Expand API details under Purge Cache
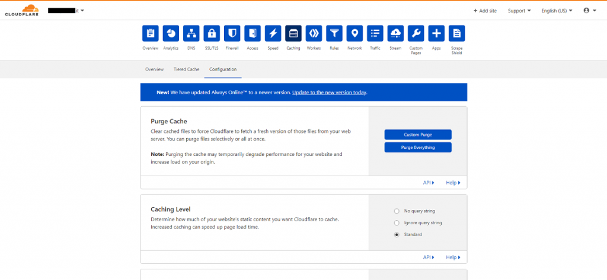607x280 pixels. tap(429, 182)
